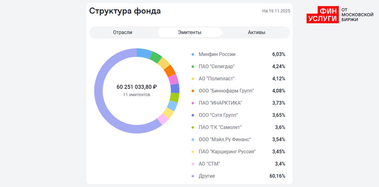Click the ПАО "ГК "Самолет" legend label
This screenshot has height=187, width=379.
(220, 127)
